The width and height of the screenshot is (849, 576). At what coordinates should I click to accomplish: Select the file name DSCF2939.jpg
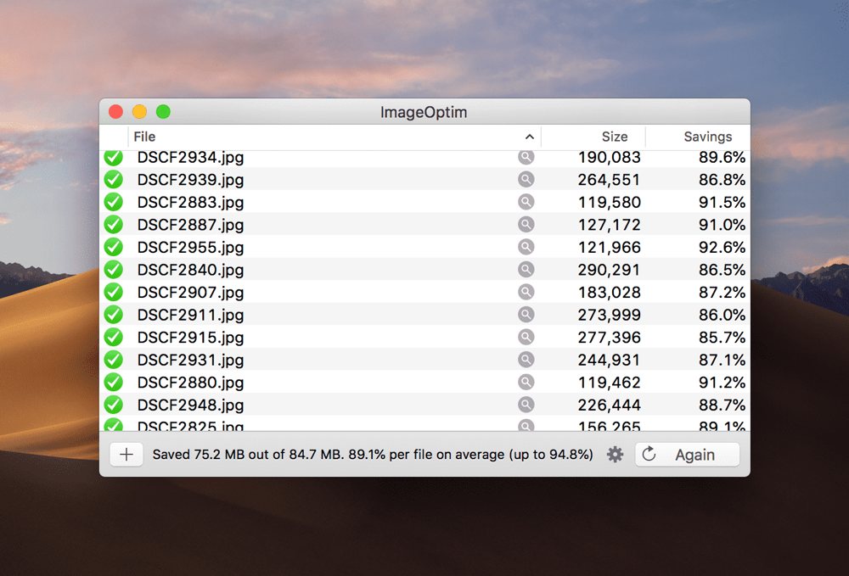point(190,180)
